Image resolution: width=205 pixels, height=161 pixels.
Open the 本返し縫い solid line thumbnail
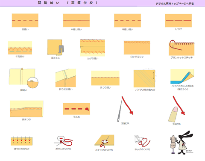point(76,20)
